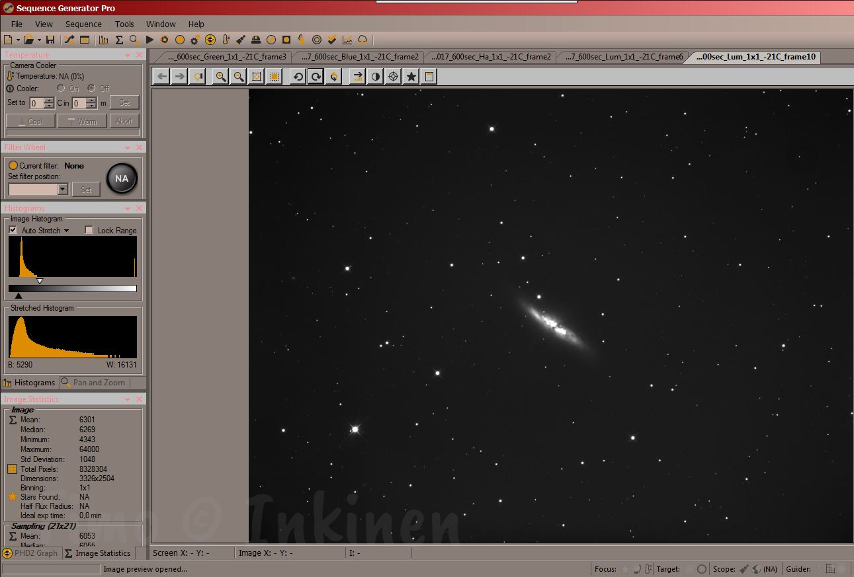
Task: Click the Save sequence floppy disk icon
Action: [x=50, y=40]
